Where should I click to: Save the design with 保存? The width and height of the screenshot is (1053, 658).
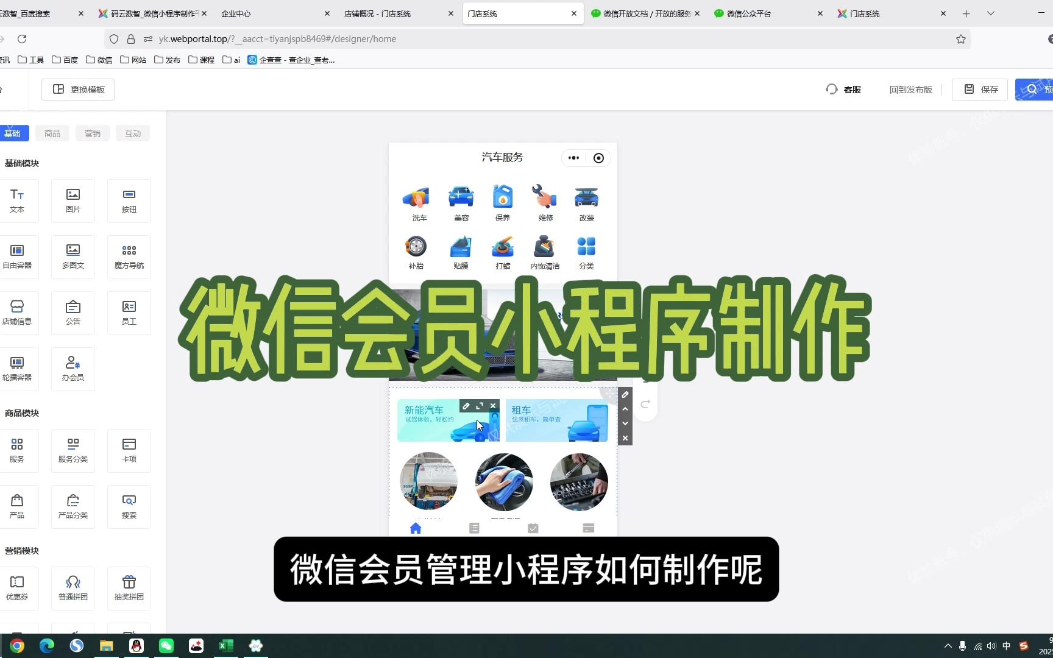point(980,90)
